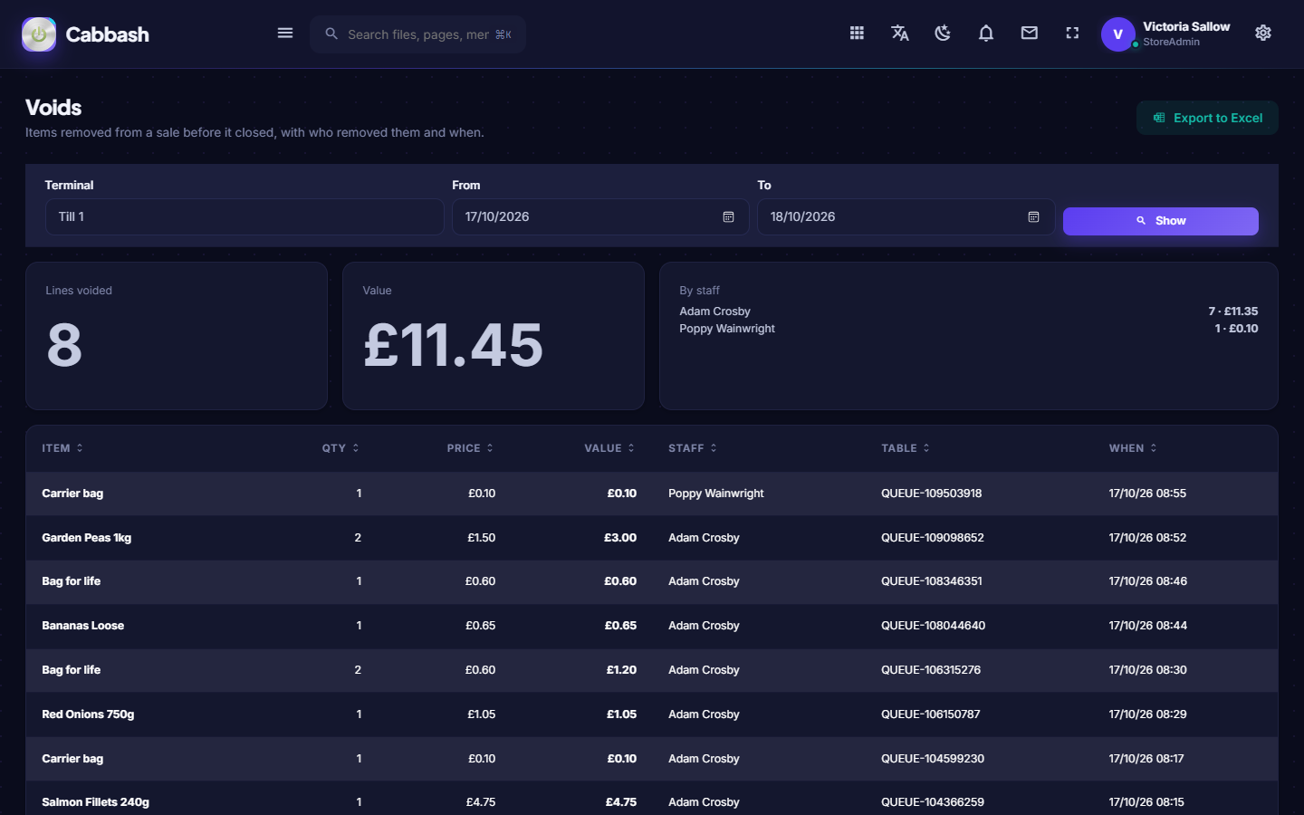Click table reference QUEUE-108346351
Viewport: 1304px width, 815px height.
932,581
